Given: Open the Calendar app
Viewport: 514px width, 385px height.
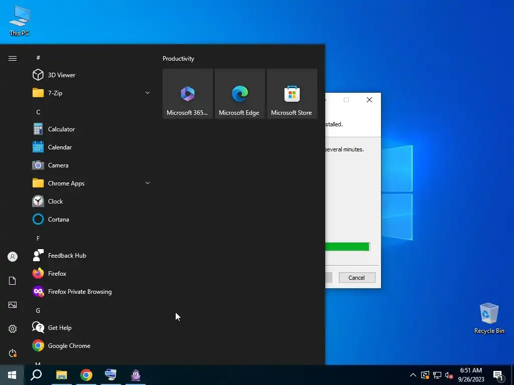Looking at the screenshot, I should pos(92,147).
